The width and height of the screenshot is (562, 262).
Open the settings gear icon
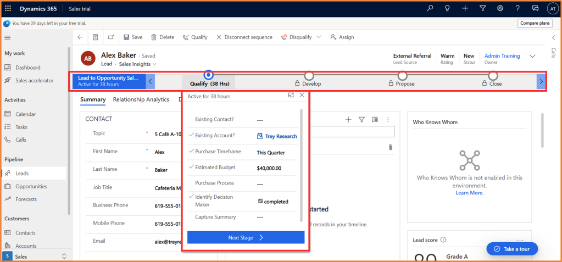(500, 8)
